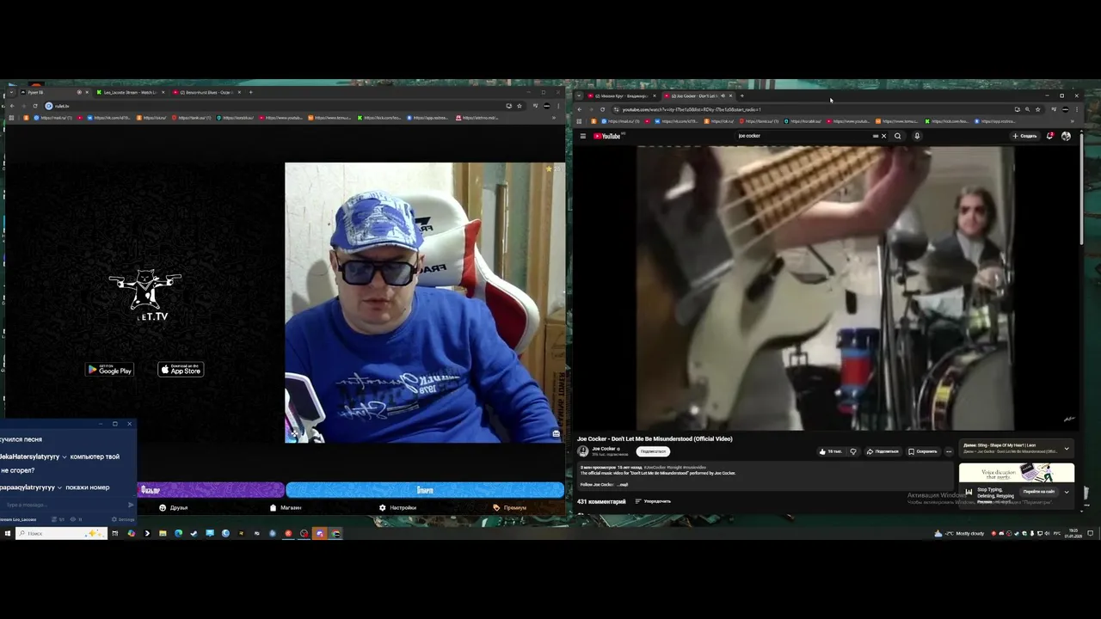Open YouTube notifications bell
1101x619 pixels.
(1049, 136)
